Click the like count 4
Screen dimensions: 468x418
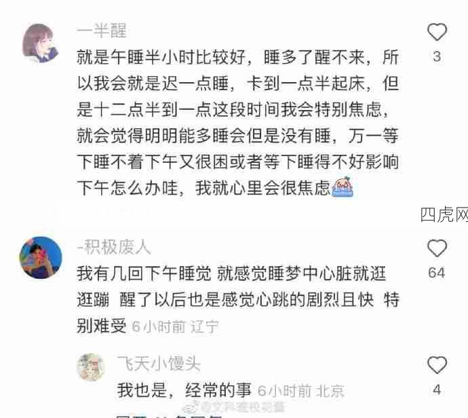pos(437,389)
